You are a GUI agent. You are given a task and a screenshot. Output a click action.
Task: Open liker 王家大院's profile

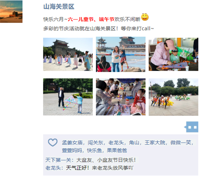pyautogui.click(x=155, y=143)
